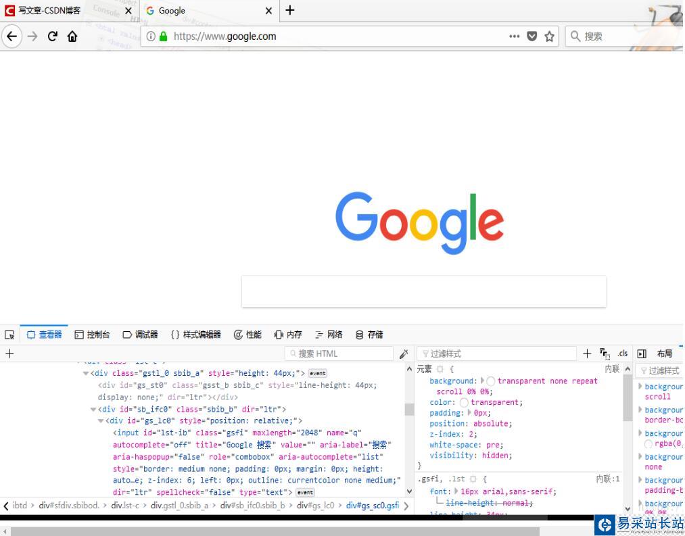The height and width of the screenshot is (536, 685).
Task: Click the background transparent color swatch
Action: tap(491, 381)
